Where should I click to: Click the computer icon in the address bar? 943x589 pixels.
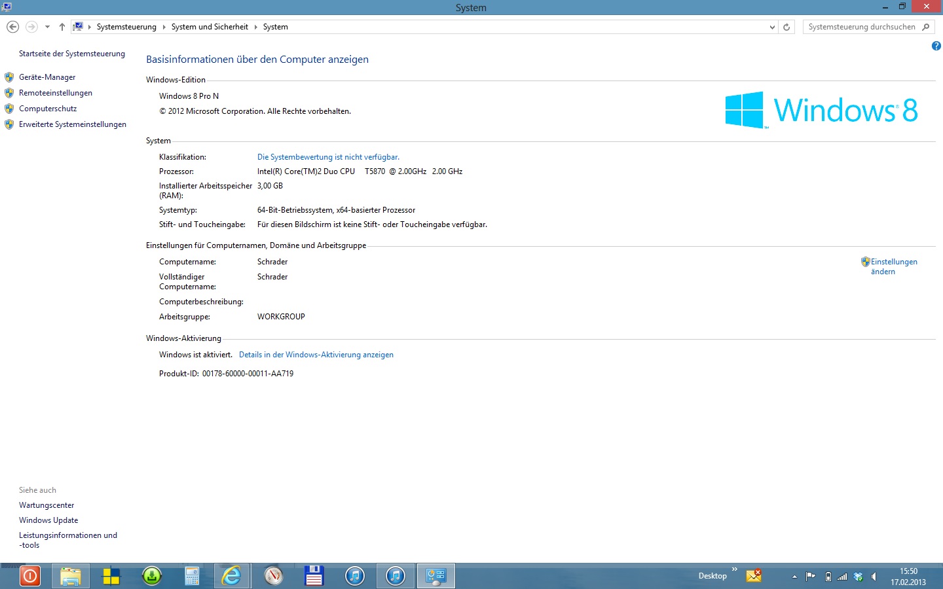coord(78,27)
